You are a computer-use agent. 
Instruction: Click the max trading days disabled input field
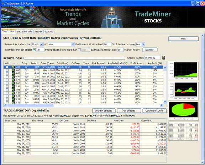pos(86,50)
